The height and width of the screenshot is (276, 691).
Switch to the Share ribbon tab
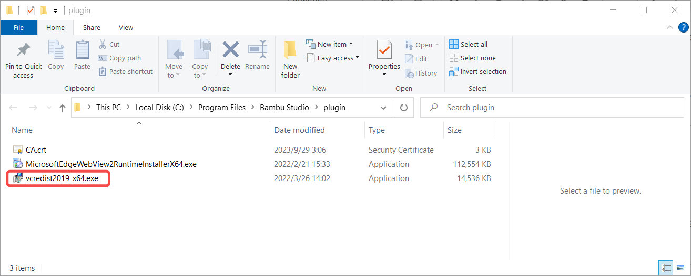(92, 27)
